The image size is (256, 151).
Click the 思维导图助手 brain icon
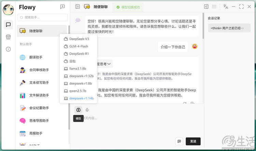click(x=23, y=121)
